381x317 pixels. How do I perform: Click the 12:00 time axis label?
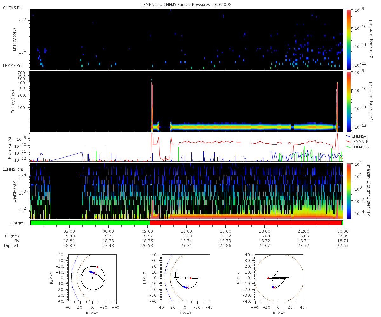(x=186, y=231)
